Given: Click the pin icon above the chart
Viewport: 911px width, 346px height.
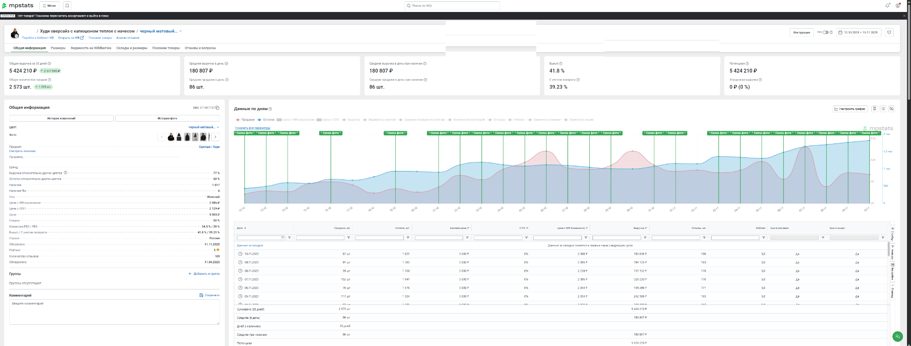Looking at the screenshot, I should tap(874, 109).
